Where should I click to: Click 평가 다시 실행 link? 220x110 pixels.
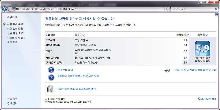(x=208, y=99)
